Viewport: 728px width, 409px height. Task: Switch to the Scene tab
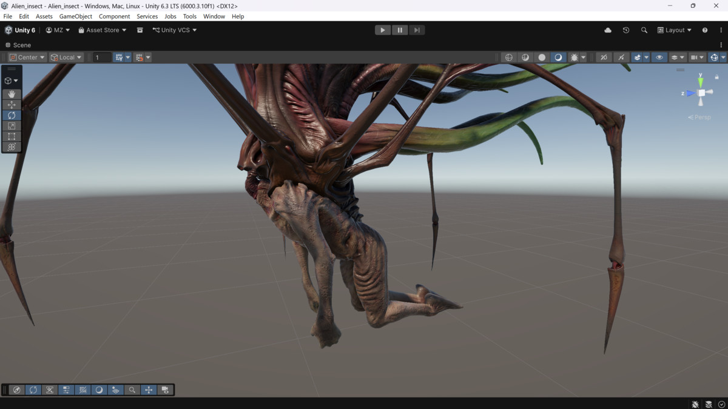click(x=18, y=45)
